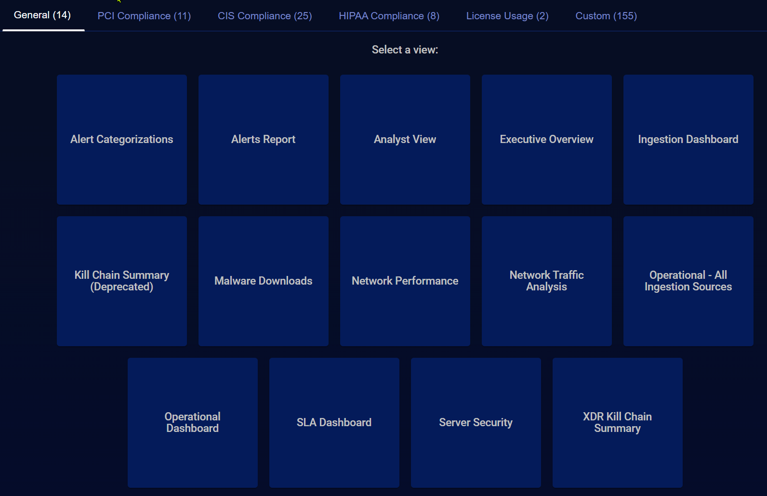Open the Ingestion Dashboard view
The width and height of the screenshot is (767, 496).
click(x=688, y=140)
